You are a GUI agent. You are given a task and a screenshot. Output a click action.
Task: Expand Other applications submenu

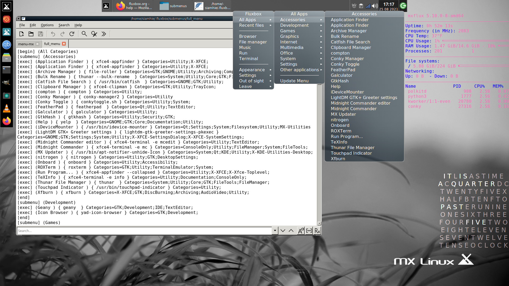[x=299, y=70]
